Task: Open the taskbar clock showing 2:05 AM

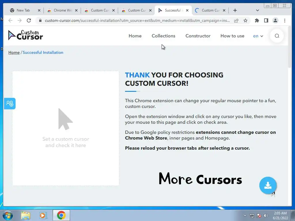Action: [280, 216]
